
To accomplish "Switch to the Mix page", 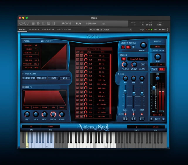I will (104, 24).
